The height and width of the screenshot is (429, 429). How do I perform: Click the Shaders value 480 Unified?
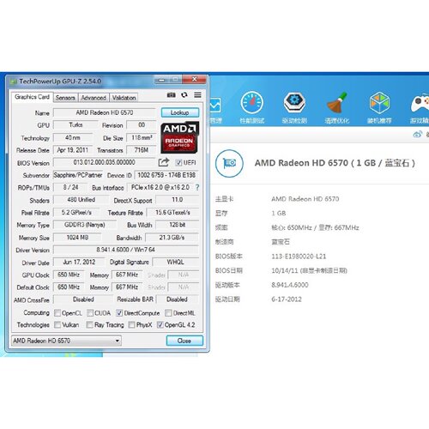click(82, 200)
